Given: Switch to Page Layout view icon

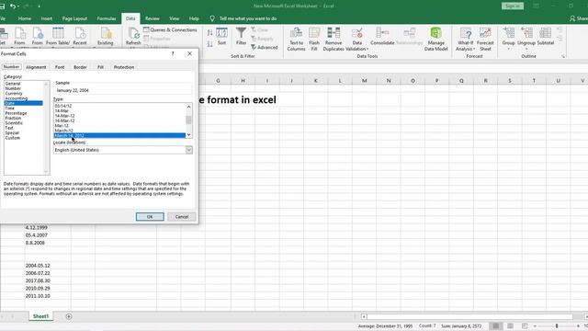Looking at the screenshot, I should coord(510,326).
